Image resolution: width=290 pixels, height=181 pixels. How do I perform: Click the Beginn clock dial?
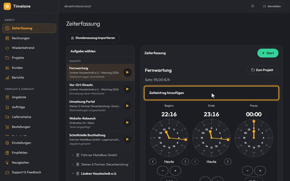point(169,138)
